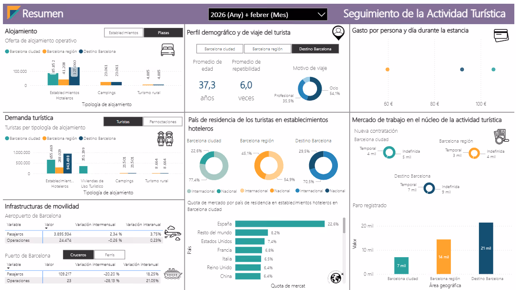The height and width of the screenshot is (290, 516).
Task: Click the Resumen title text
Action: [43, 14]
